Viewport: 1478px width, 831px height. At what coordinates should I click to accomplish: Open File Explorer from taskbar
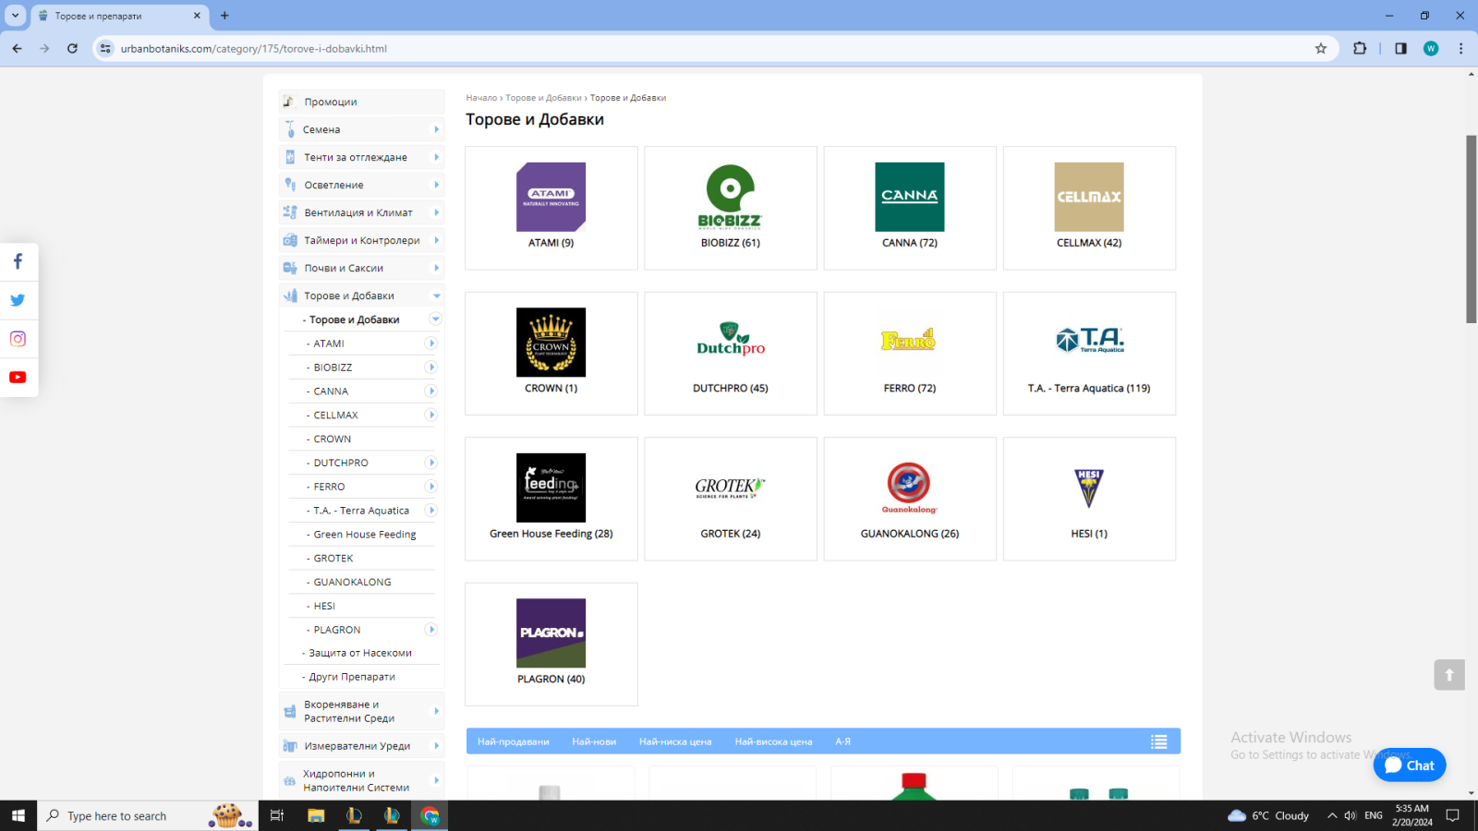[x=316, y=815]
